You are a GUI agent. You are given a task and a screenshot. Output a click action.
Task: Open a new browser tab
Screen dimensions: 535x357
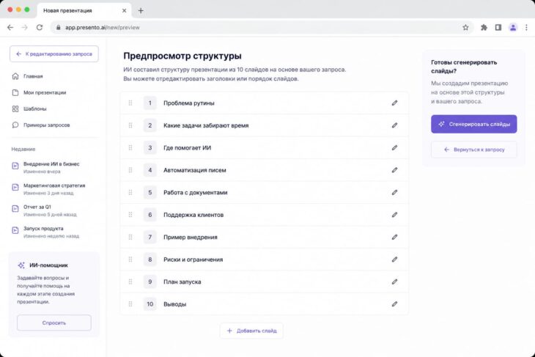[x=141, y=10]
